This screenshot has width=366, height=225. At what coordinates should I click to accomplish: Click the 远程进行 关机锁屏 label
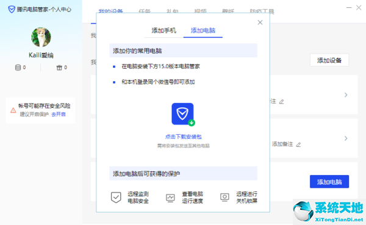pyautogui.click(x=246, y=198)
